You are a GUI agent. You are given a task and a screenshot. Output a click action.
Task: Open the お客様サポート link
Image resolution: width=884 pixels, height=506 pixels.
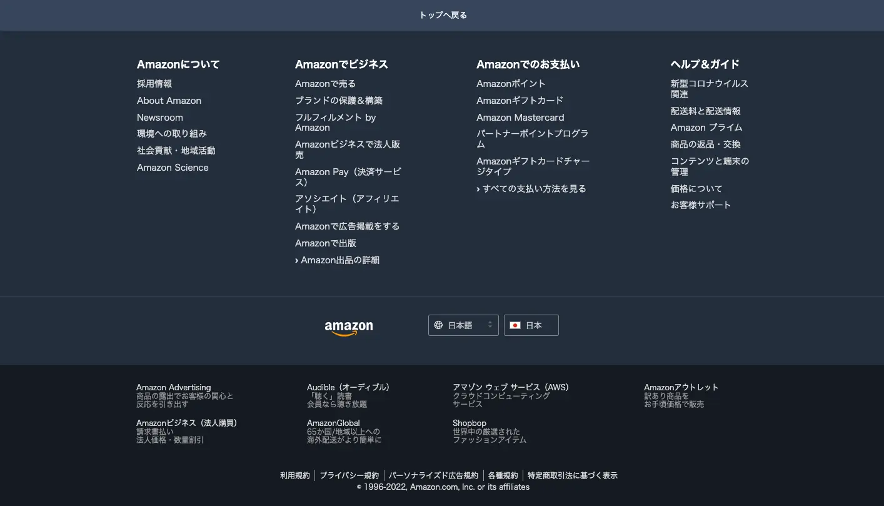(x=701, y=205)
